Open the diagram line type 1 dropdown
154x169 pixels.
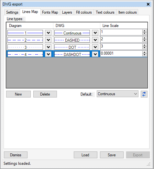[x=48, y=33]
